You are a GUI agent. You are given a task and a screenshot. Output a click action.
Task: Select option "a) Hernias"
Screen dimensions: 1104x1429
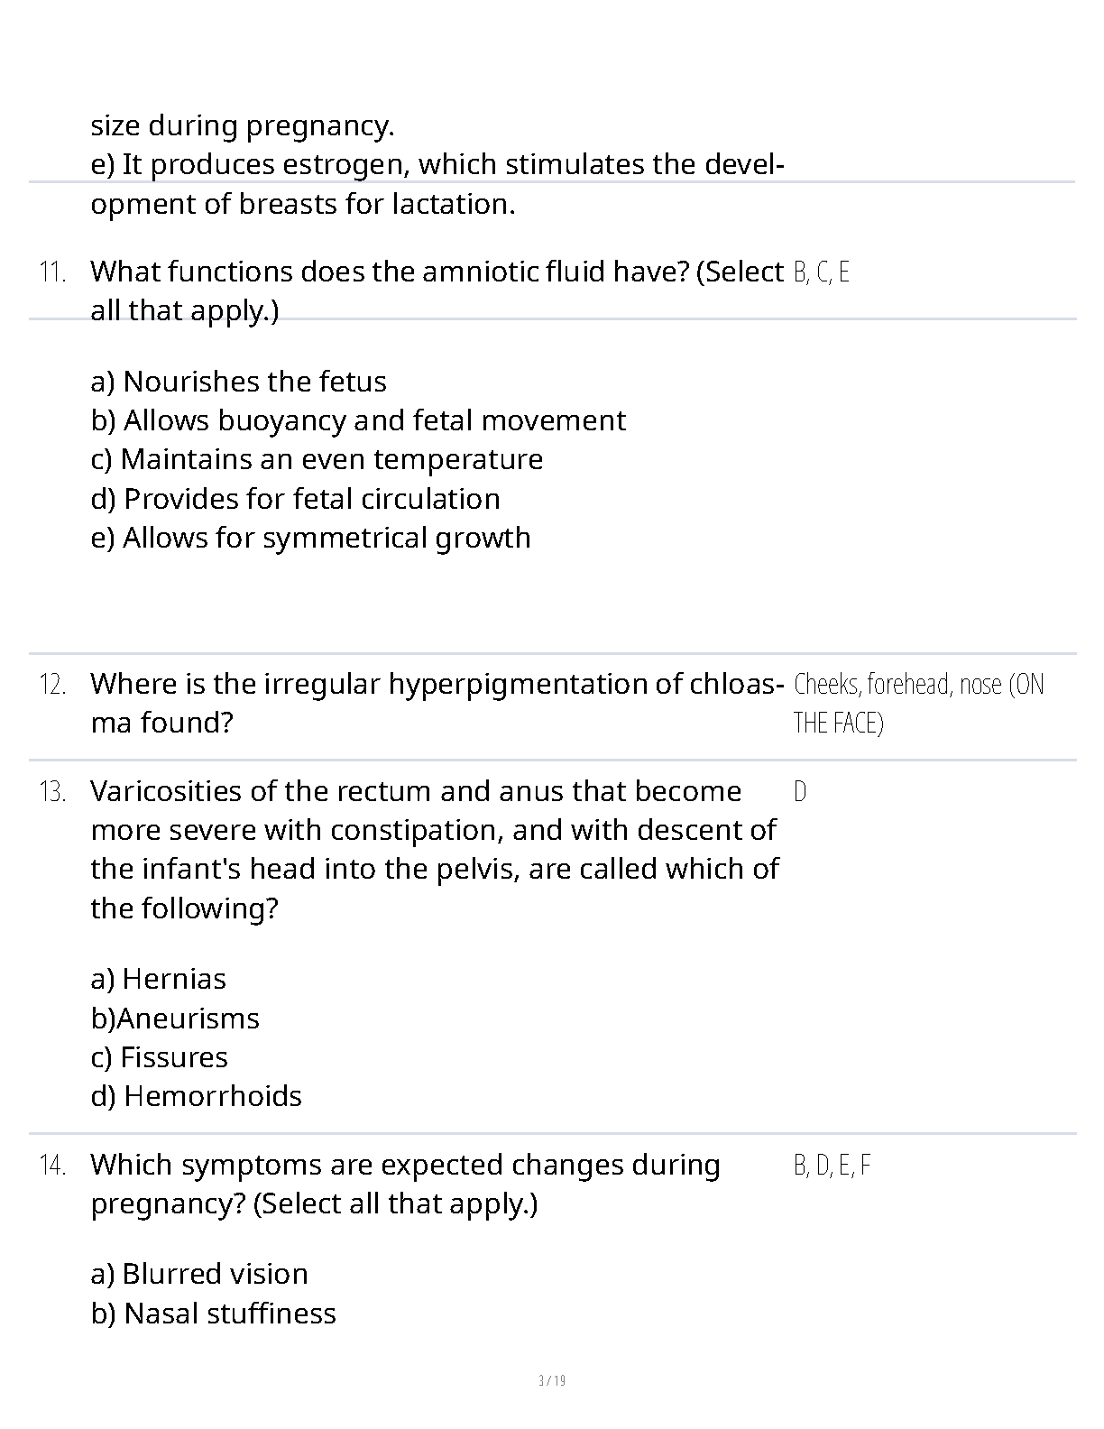[159, 979]
